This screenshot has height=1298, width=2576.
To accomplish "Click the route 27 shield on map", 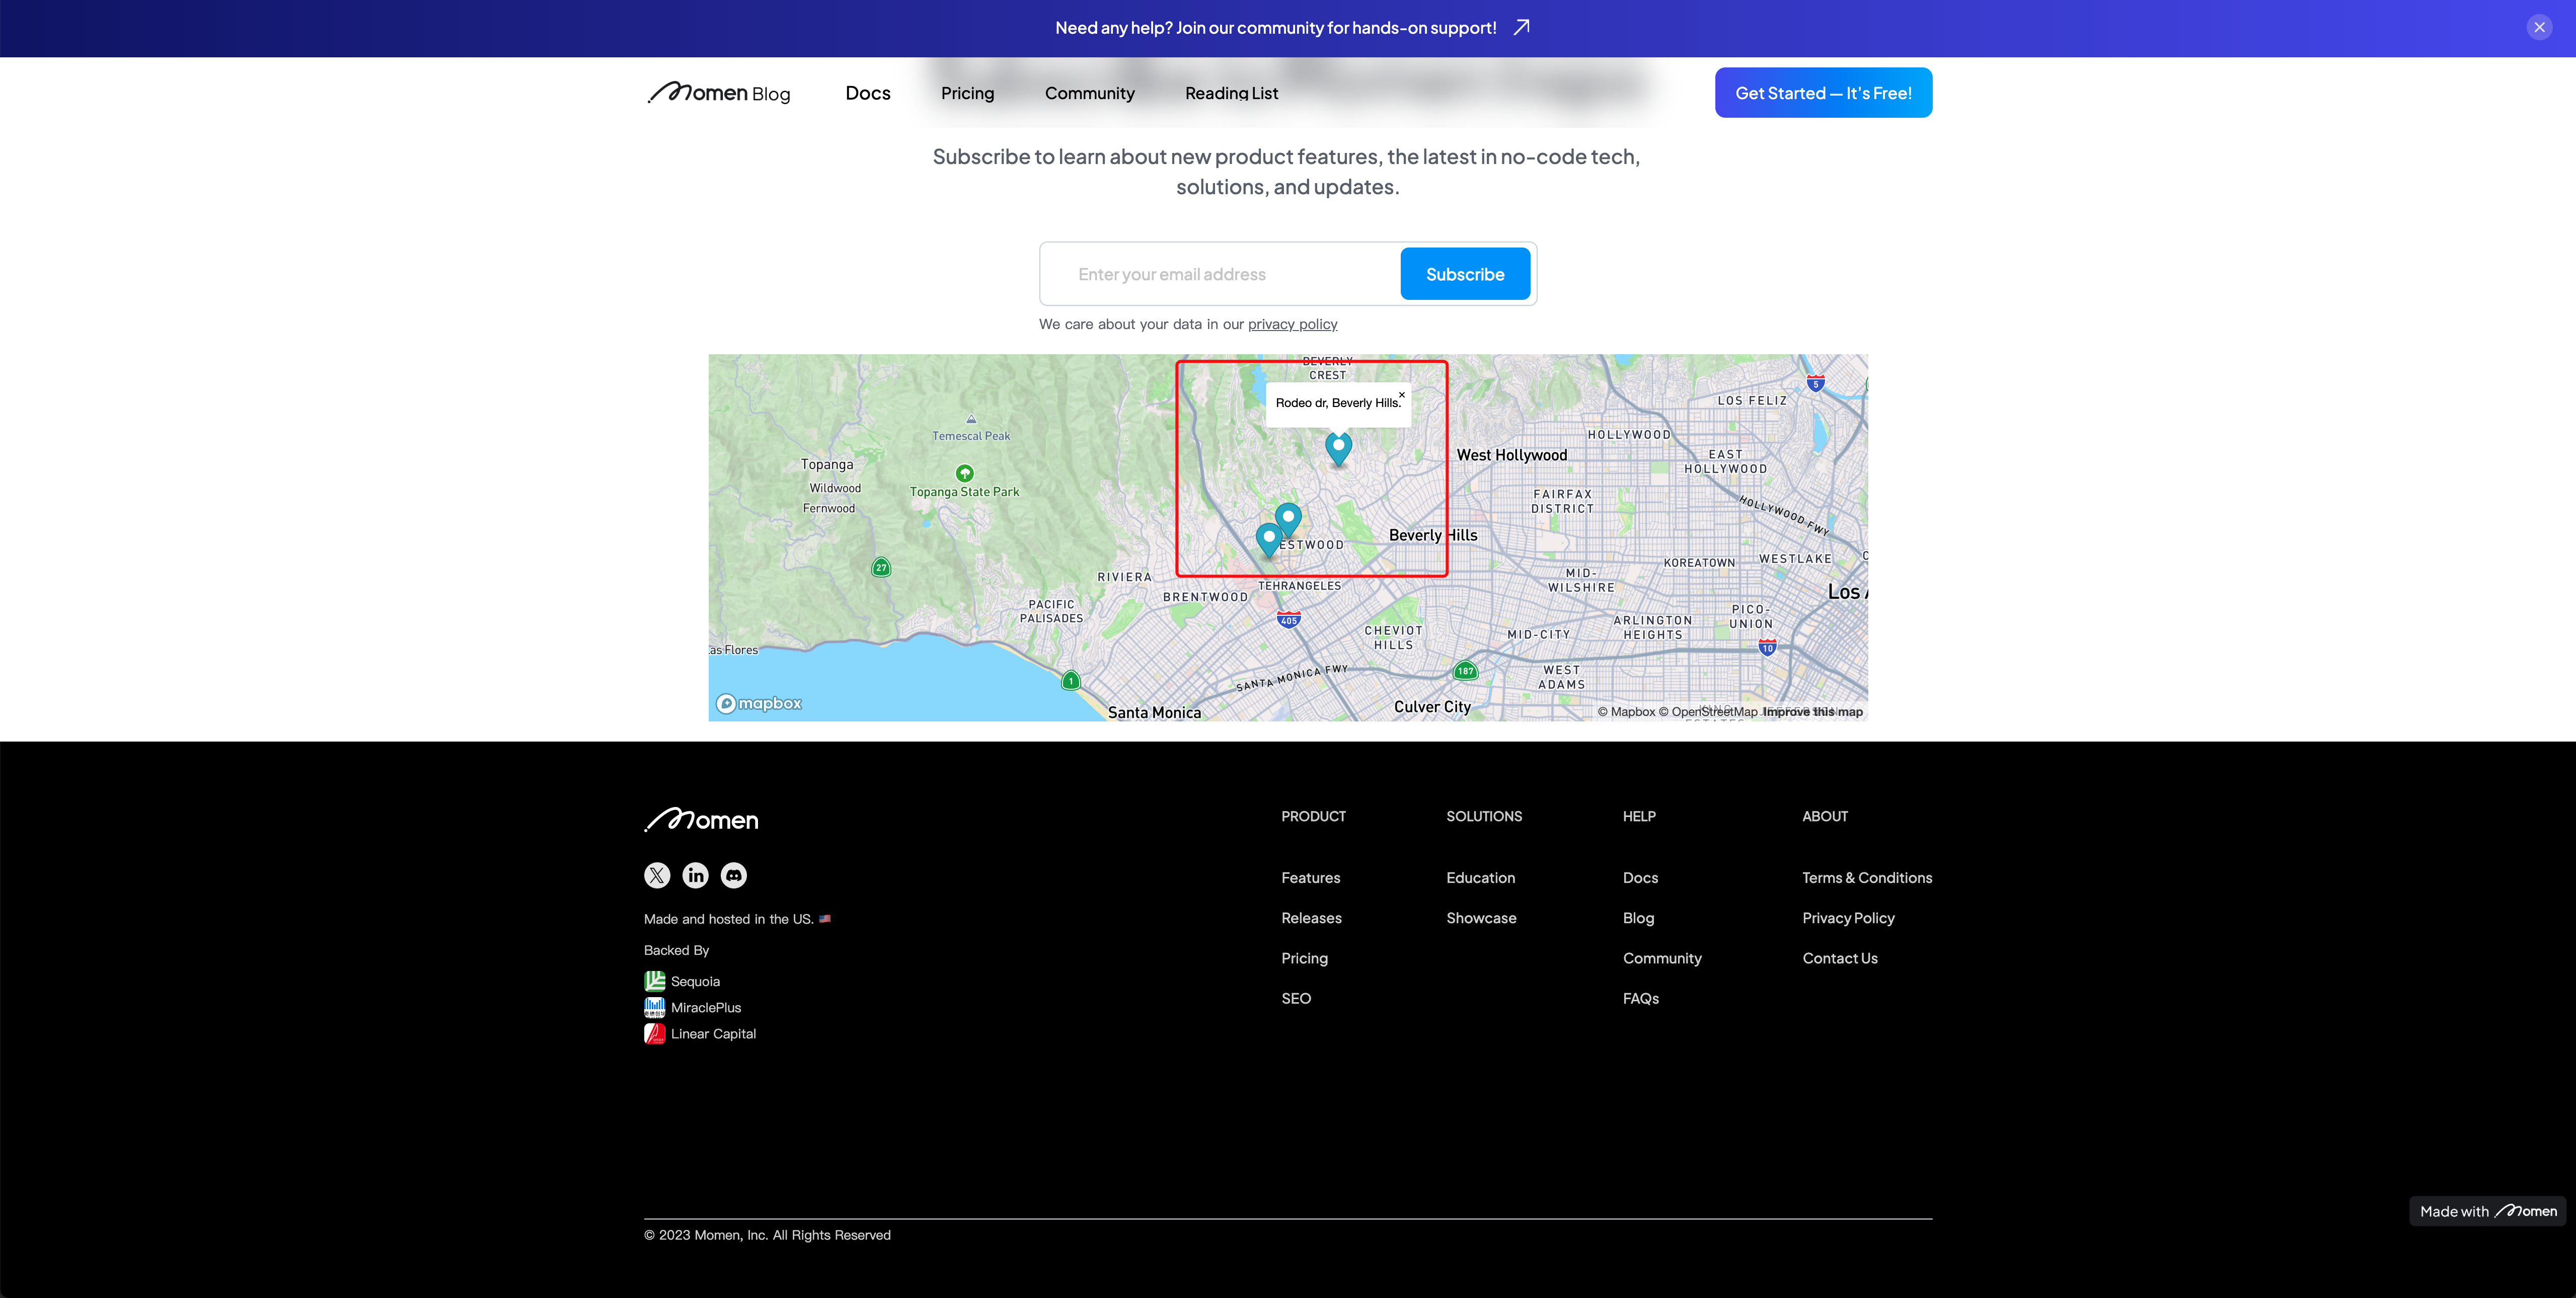I will (x=880, y=567).
